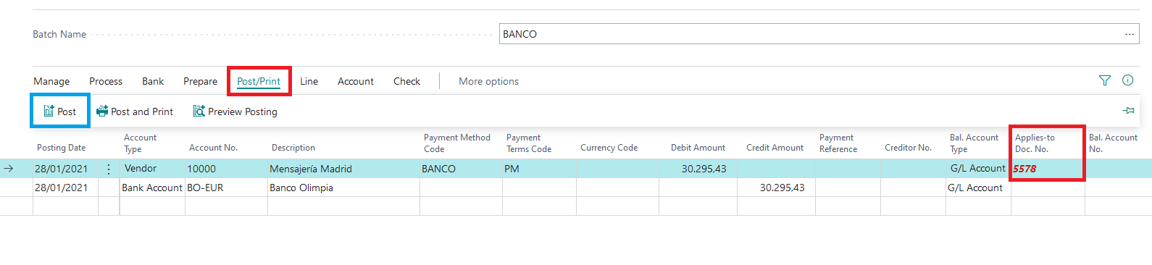The height and width of the screenshot is (265, 1152).
Task: Select the row arrow indicator for first line
Action: [9, 169]
